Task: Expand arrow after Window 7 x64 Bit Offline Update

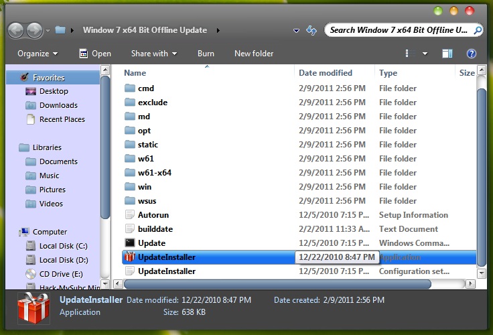Action: 218,31
